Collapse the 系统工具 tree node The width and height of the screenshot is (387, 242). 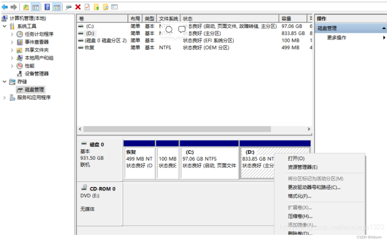(4, 26)
